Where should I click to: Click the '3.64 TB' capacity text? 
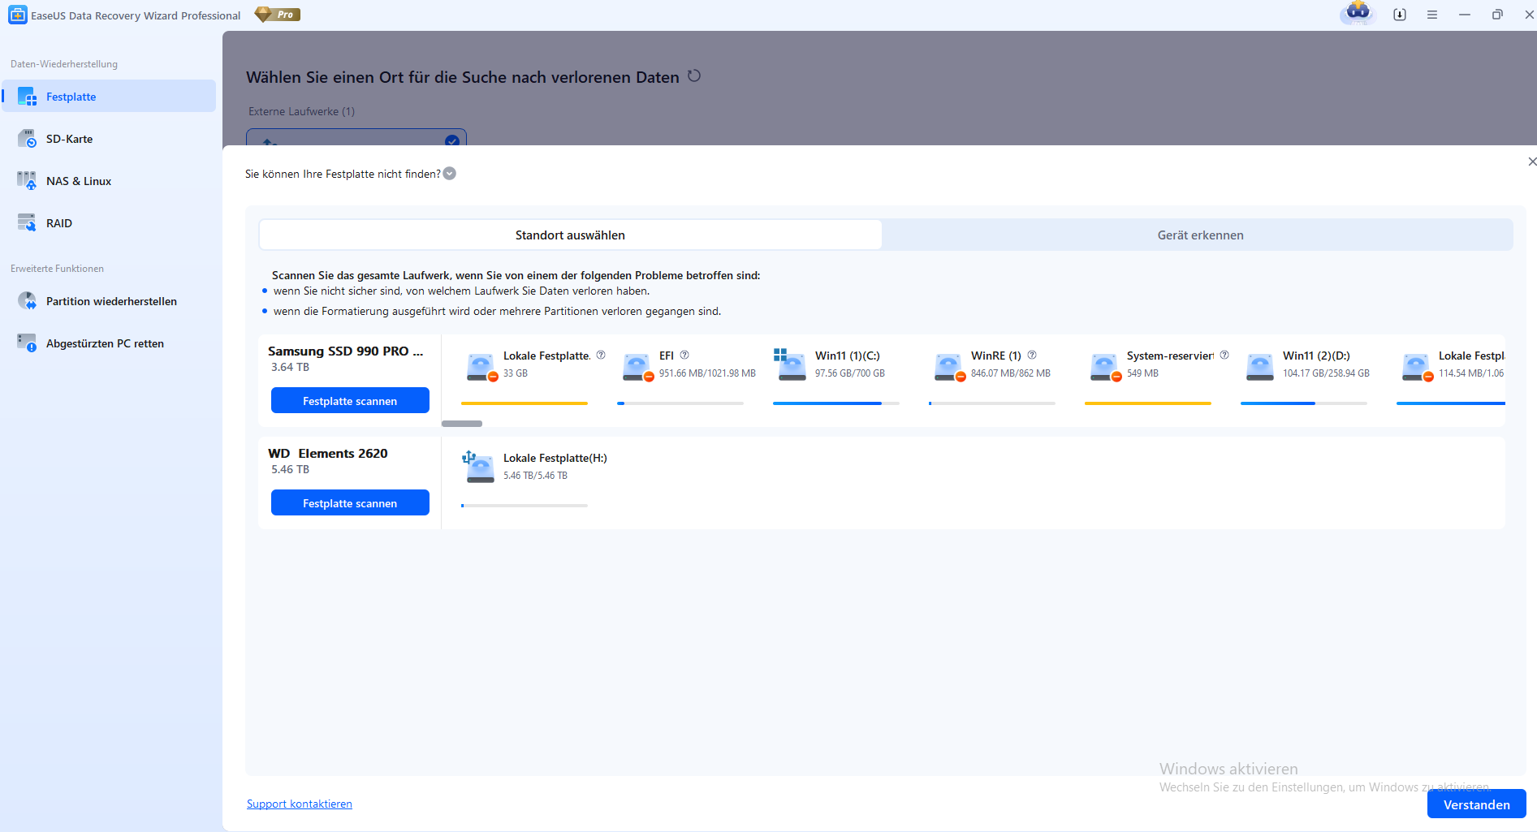[290, 368]
